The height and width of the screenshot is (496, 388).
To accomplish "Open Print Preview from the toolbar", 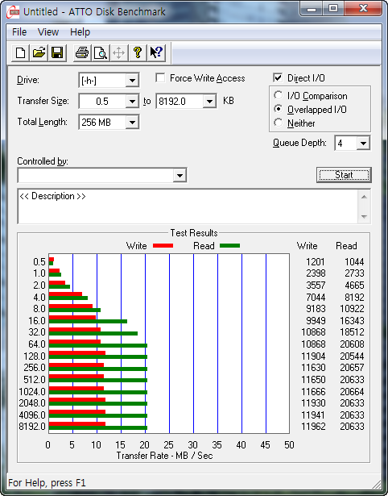I will click(x=101, y=52).
